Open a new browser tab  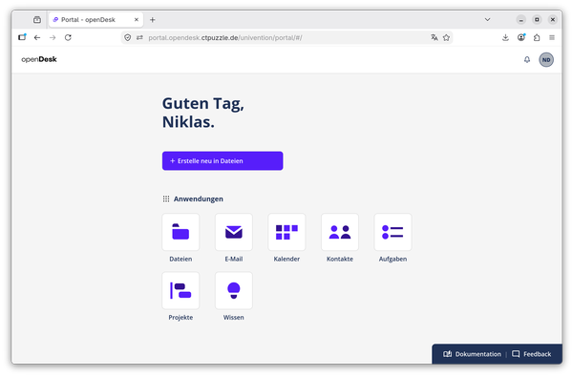(x=153, y=20)
